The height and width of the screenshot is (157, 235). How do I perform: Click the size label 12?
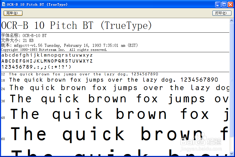coord(3,74)
